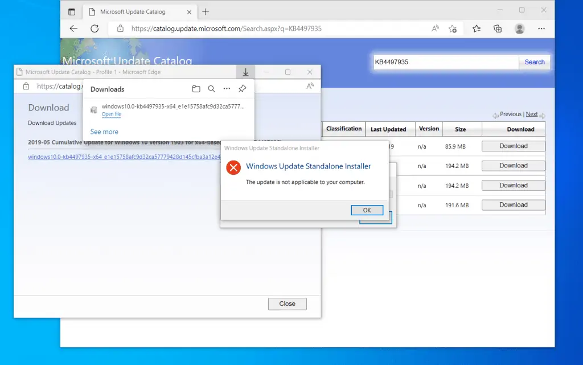Image resolution: width=583 pixels, height=365 pixels.
Task: Click the downloaded file icon in the Downloads list
Action: click(x=94, y=110)
